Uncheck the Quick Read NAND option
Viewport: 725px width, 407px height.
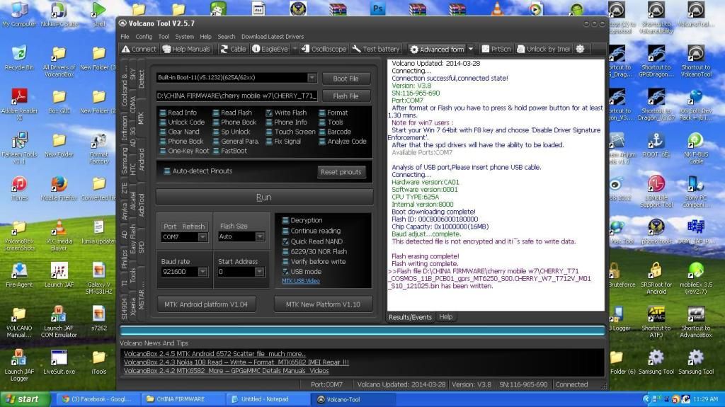click(x=285, y=241)
